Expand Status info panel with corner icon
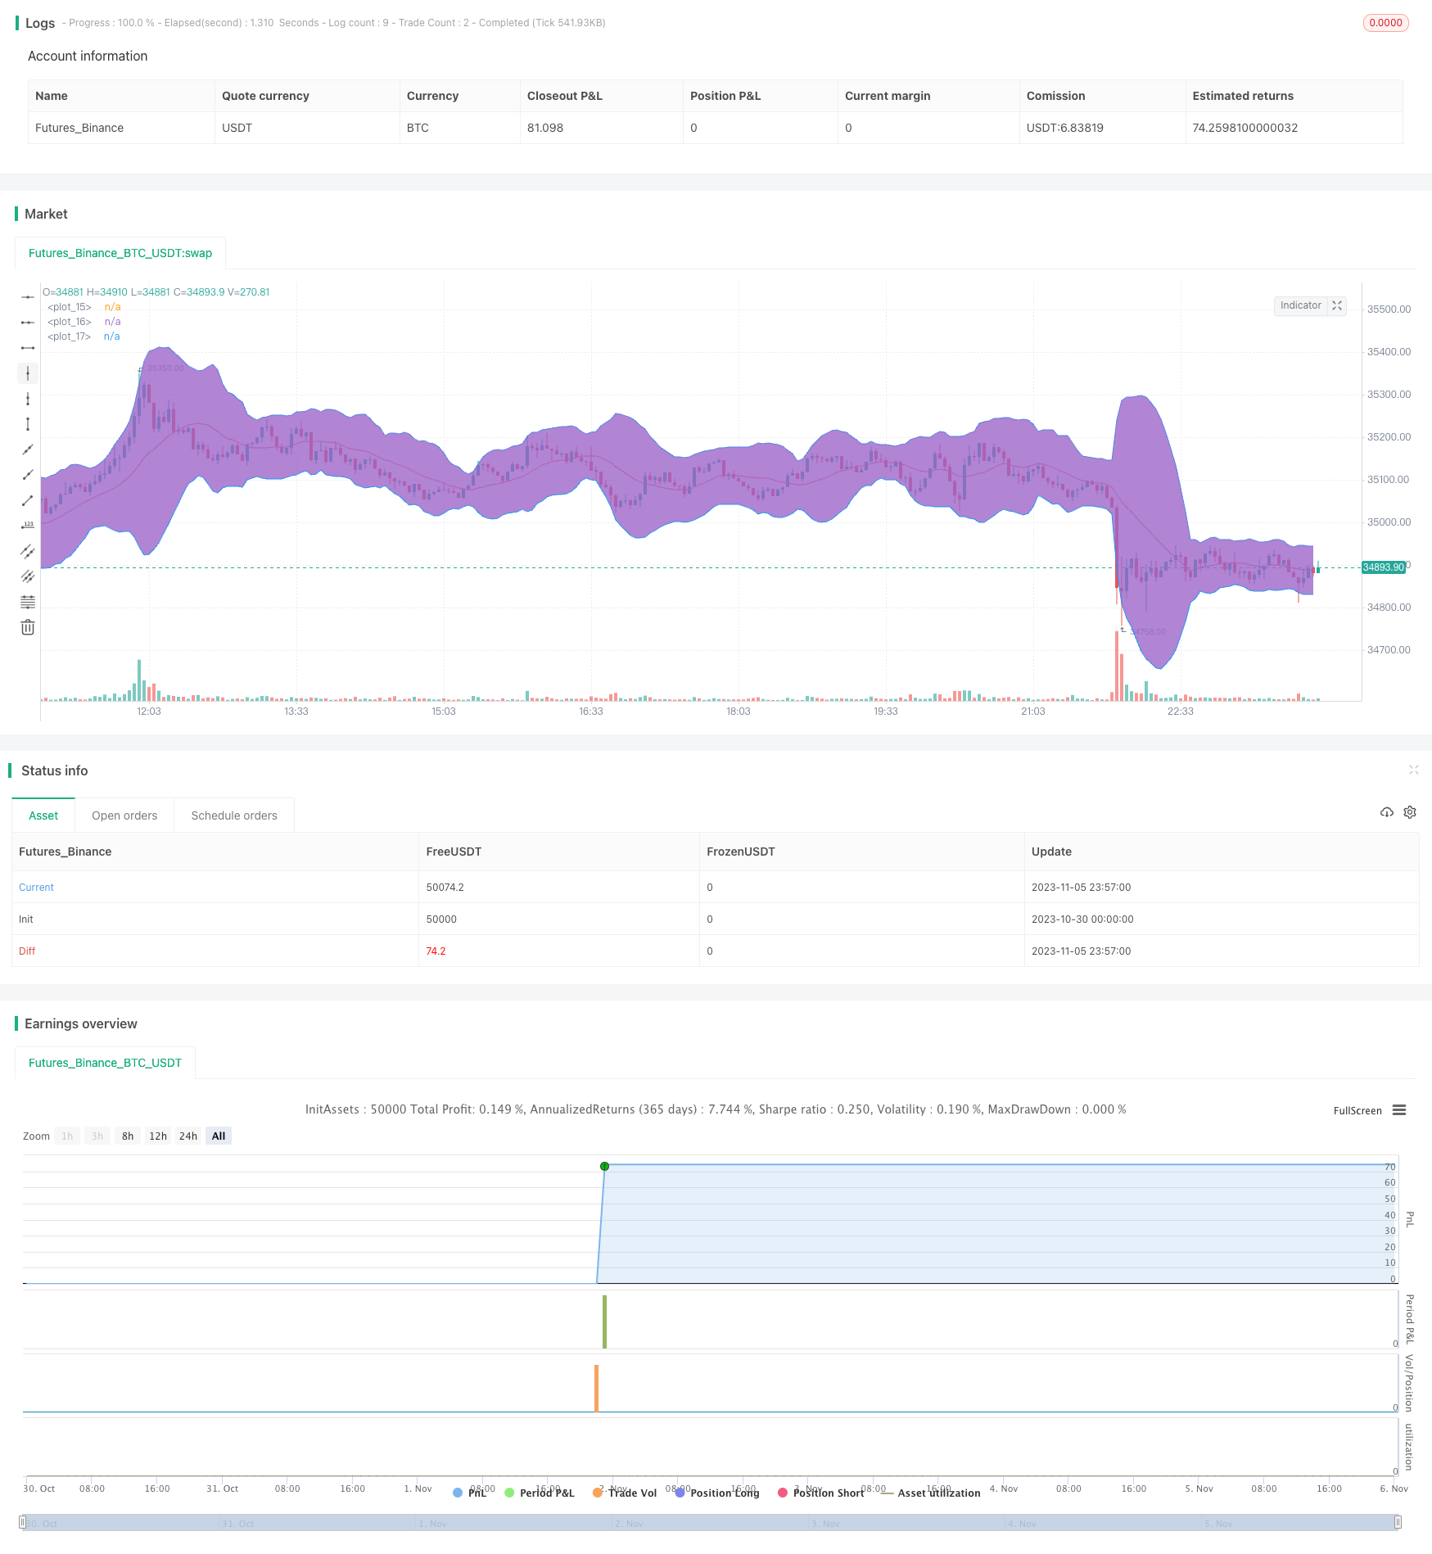This screenshot has width=1432, height=1554. tap(1413, 770)
